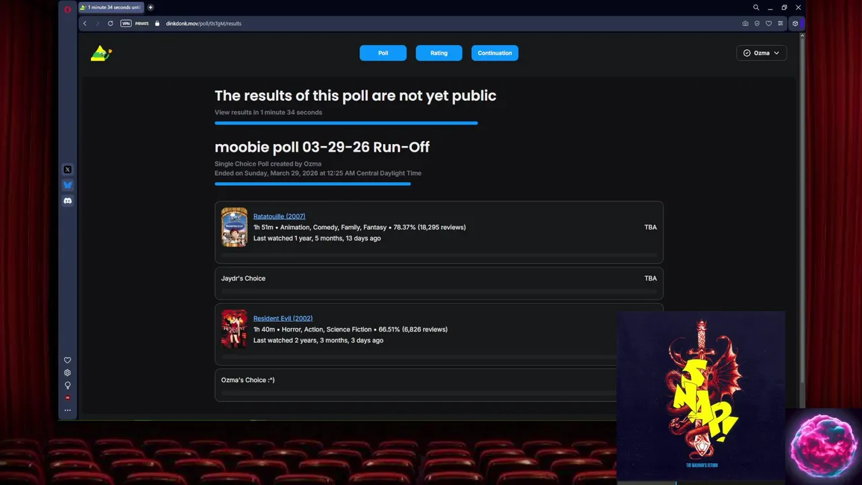Open the extensions cube icon

795,24
